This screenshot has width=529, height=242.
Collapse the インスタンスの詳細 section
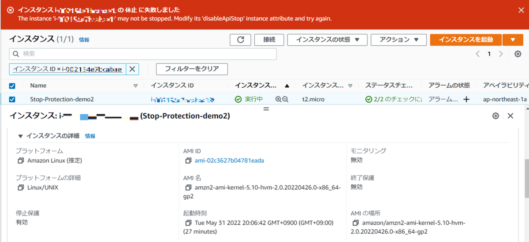[x=20, y=136]
